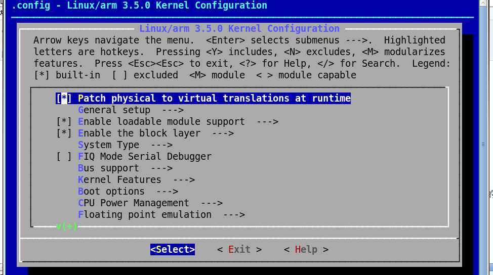Toggle Enable loadable module support checkbox
The width and height of the screenshot is (493, 275).
click(x=64, y=121)
